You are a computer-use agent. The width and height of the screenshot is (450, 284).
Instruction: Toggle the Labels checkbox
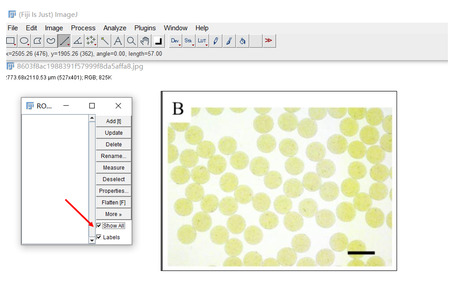click(x=99, y=237)
